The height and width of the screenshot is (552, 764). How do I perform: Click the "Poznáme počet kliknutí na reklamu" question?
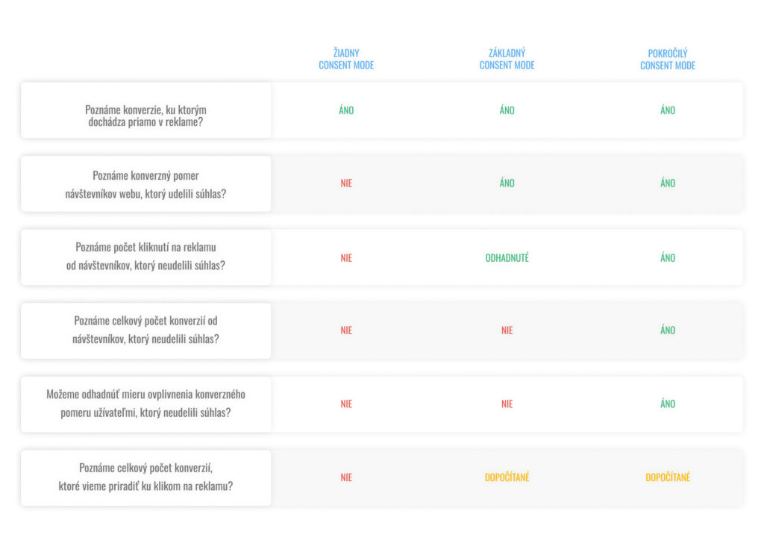pos(146,257)
